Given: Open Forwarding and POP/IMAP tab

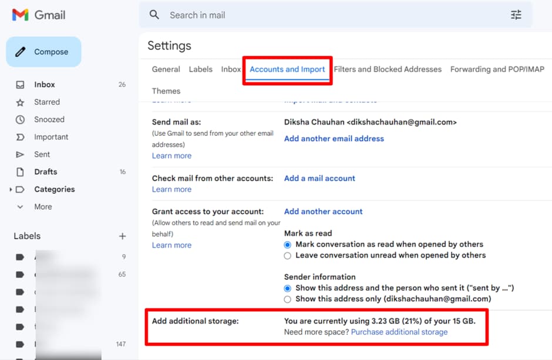Looking at the screenshot, I should point(497,69).
